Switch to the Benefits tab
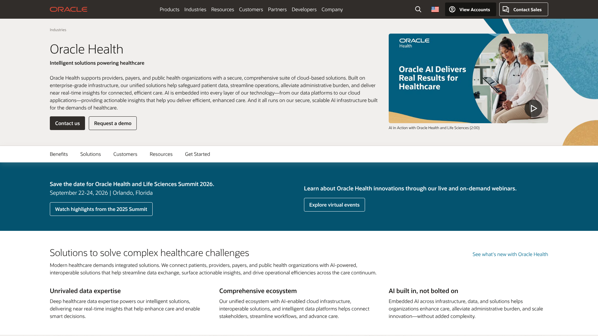 point(59,154)
